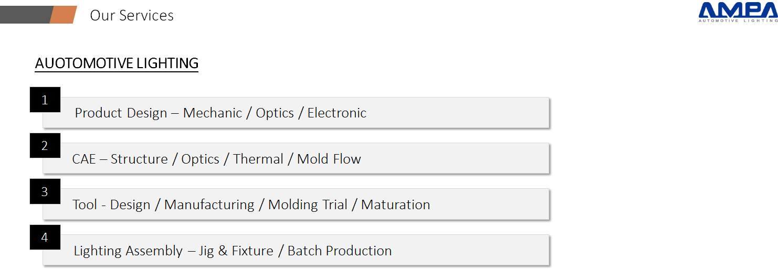Image resolution: width=778 pixels, height=270 pixels.
Task: Click the AUOTOMOTIVE LIGHTING underlined heading
Action: [x=117, y=63]
